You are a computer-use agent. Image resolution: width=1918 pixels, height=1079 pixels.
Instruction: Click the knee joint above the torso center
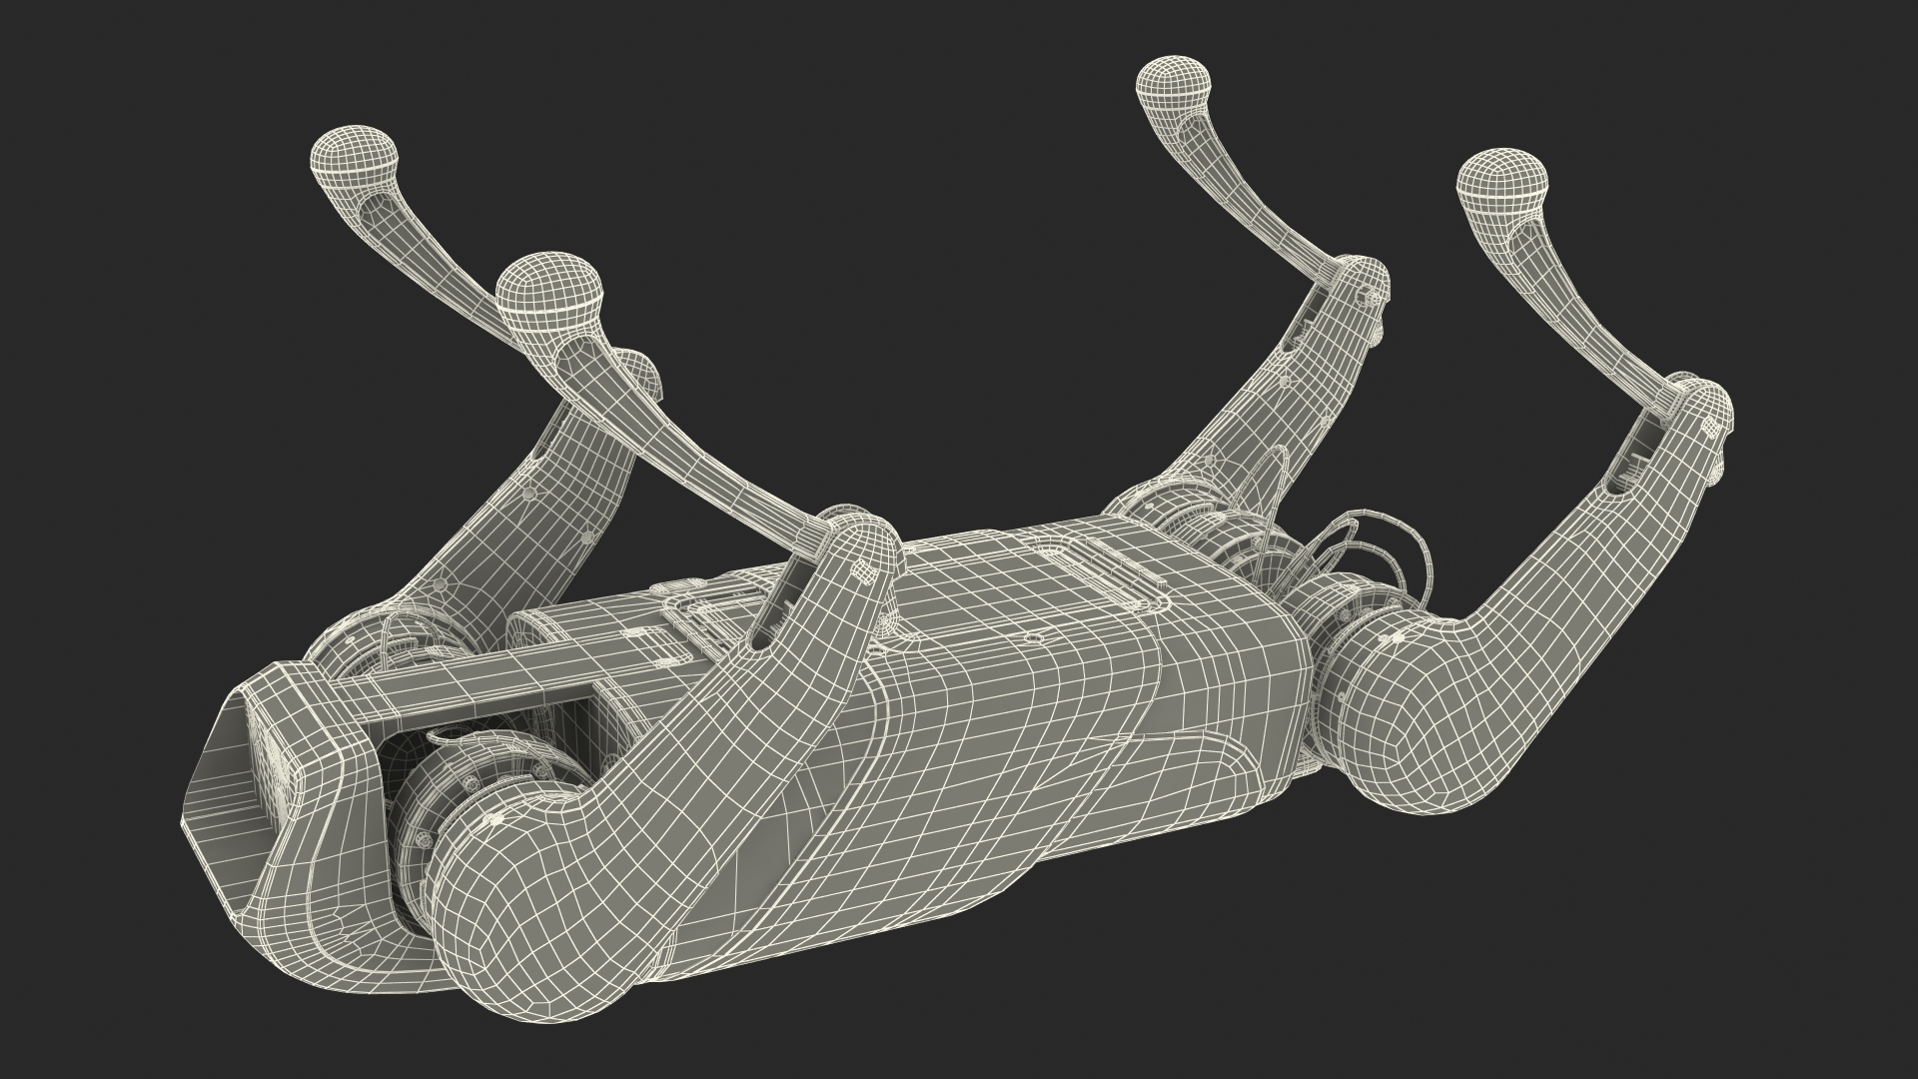click(x=859, y=544)
